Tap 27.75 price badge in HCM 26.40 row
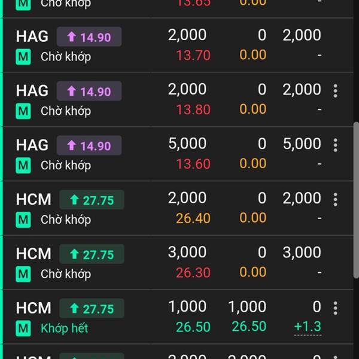 (92, 200)
